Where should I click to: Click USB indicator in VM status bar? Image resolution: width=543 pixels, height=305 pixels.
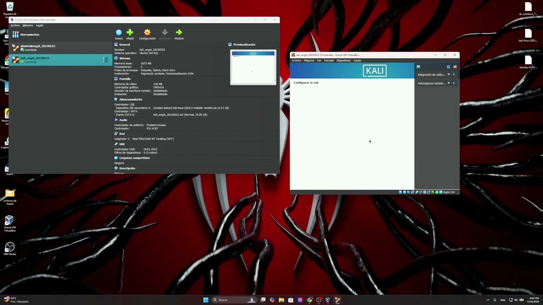pos(417,192)
